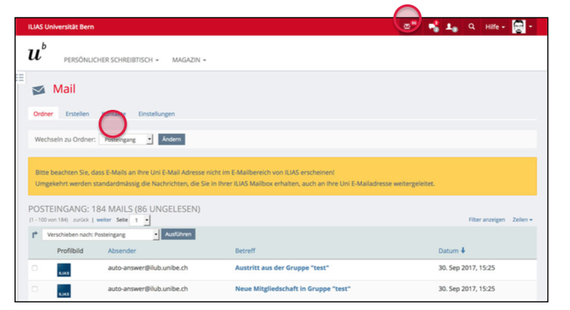Open the Persönlicher Schreibtisch menu
This screenshot has height=310, width=570.
(x=111, y=59)
